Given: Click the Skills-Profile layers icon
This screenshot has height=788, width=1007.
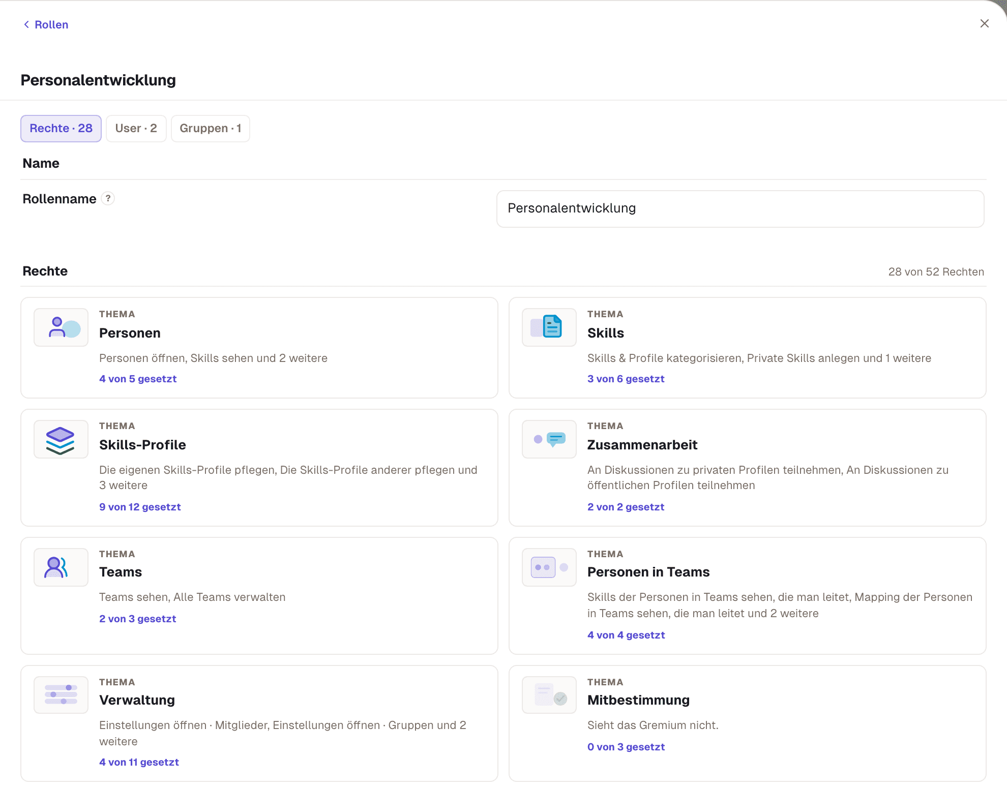Looking at the screenshot, I should (x=61, y=439).
